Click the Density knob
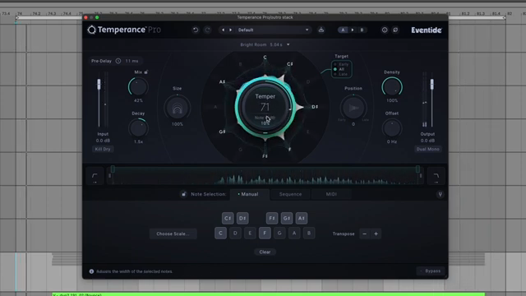The width and height of the screenshot is (526, 296). [392, 87]
